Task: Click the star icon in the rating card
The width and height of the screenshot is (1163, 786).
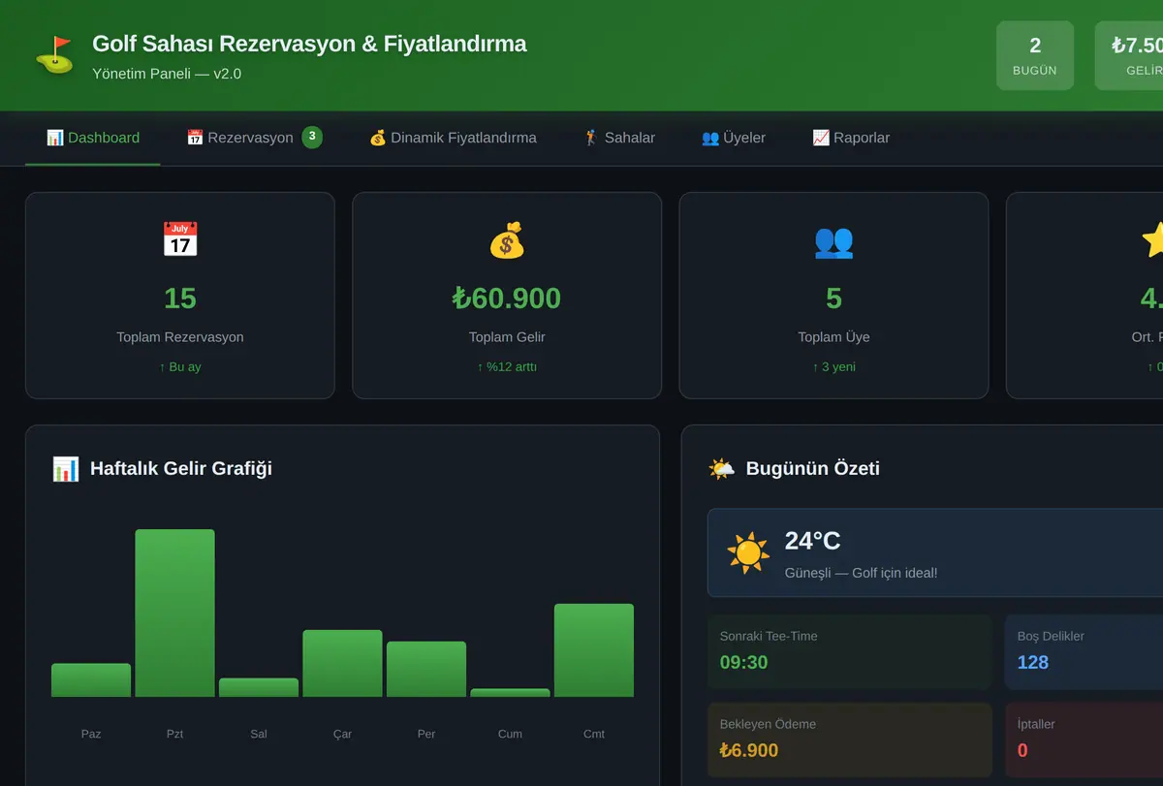Action: tap(1152, 239)
